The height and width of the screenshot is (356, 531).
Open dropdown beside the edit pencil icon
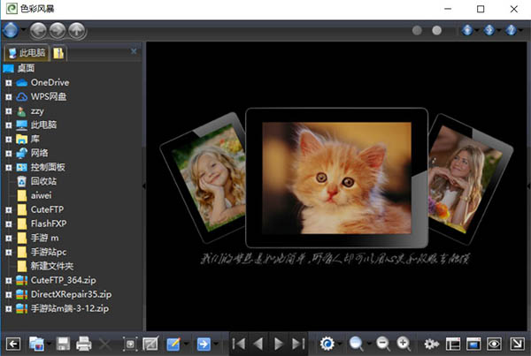pyautogui.click(x=186, y=345)
